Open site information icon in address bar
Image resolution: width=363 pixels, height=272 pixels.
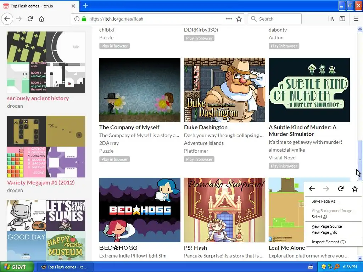coord(77,19)
